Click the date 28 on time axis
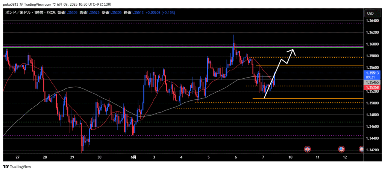This screenshot has height=172, width=385. pos(45,157)
